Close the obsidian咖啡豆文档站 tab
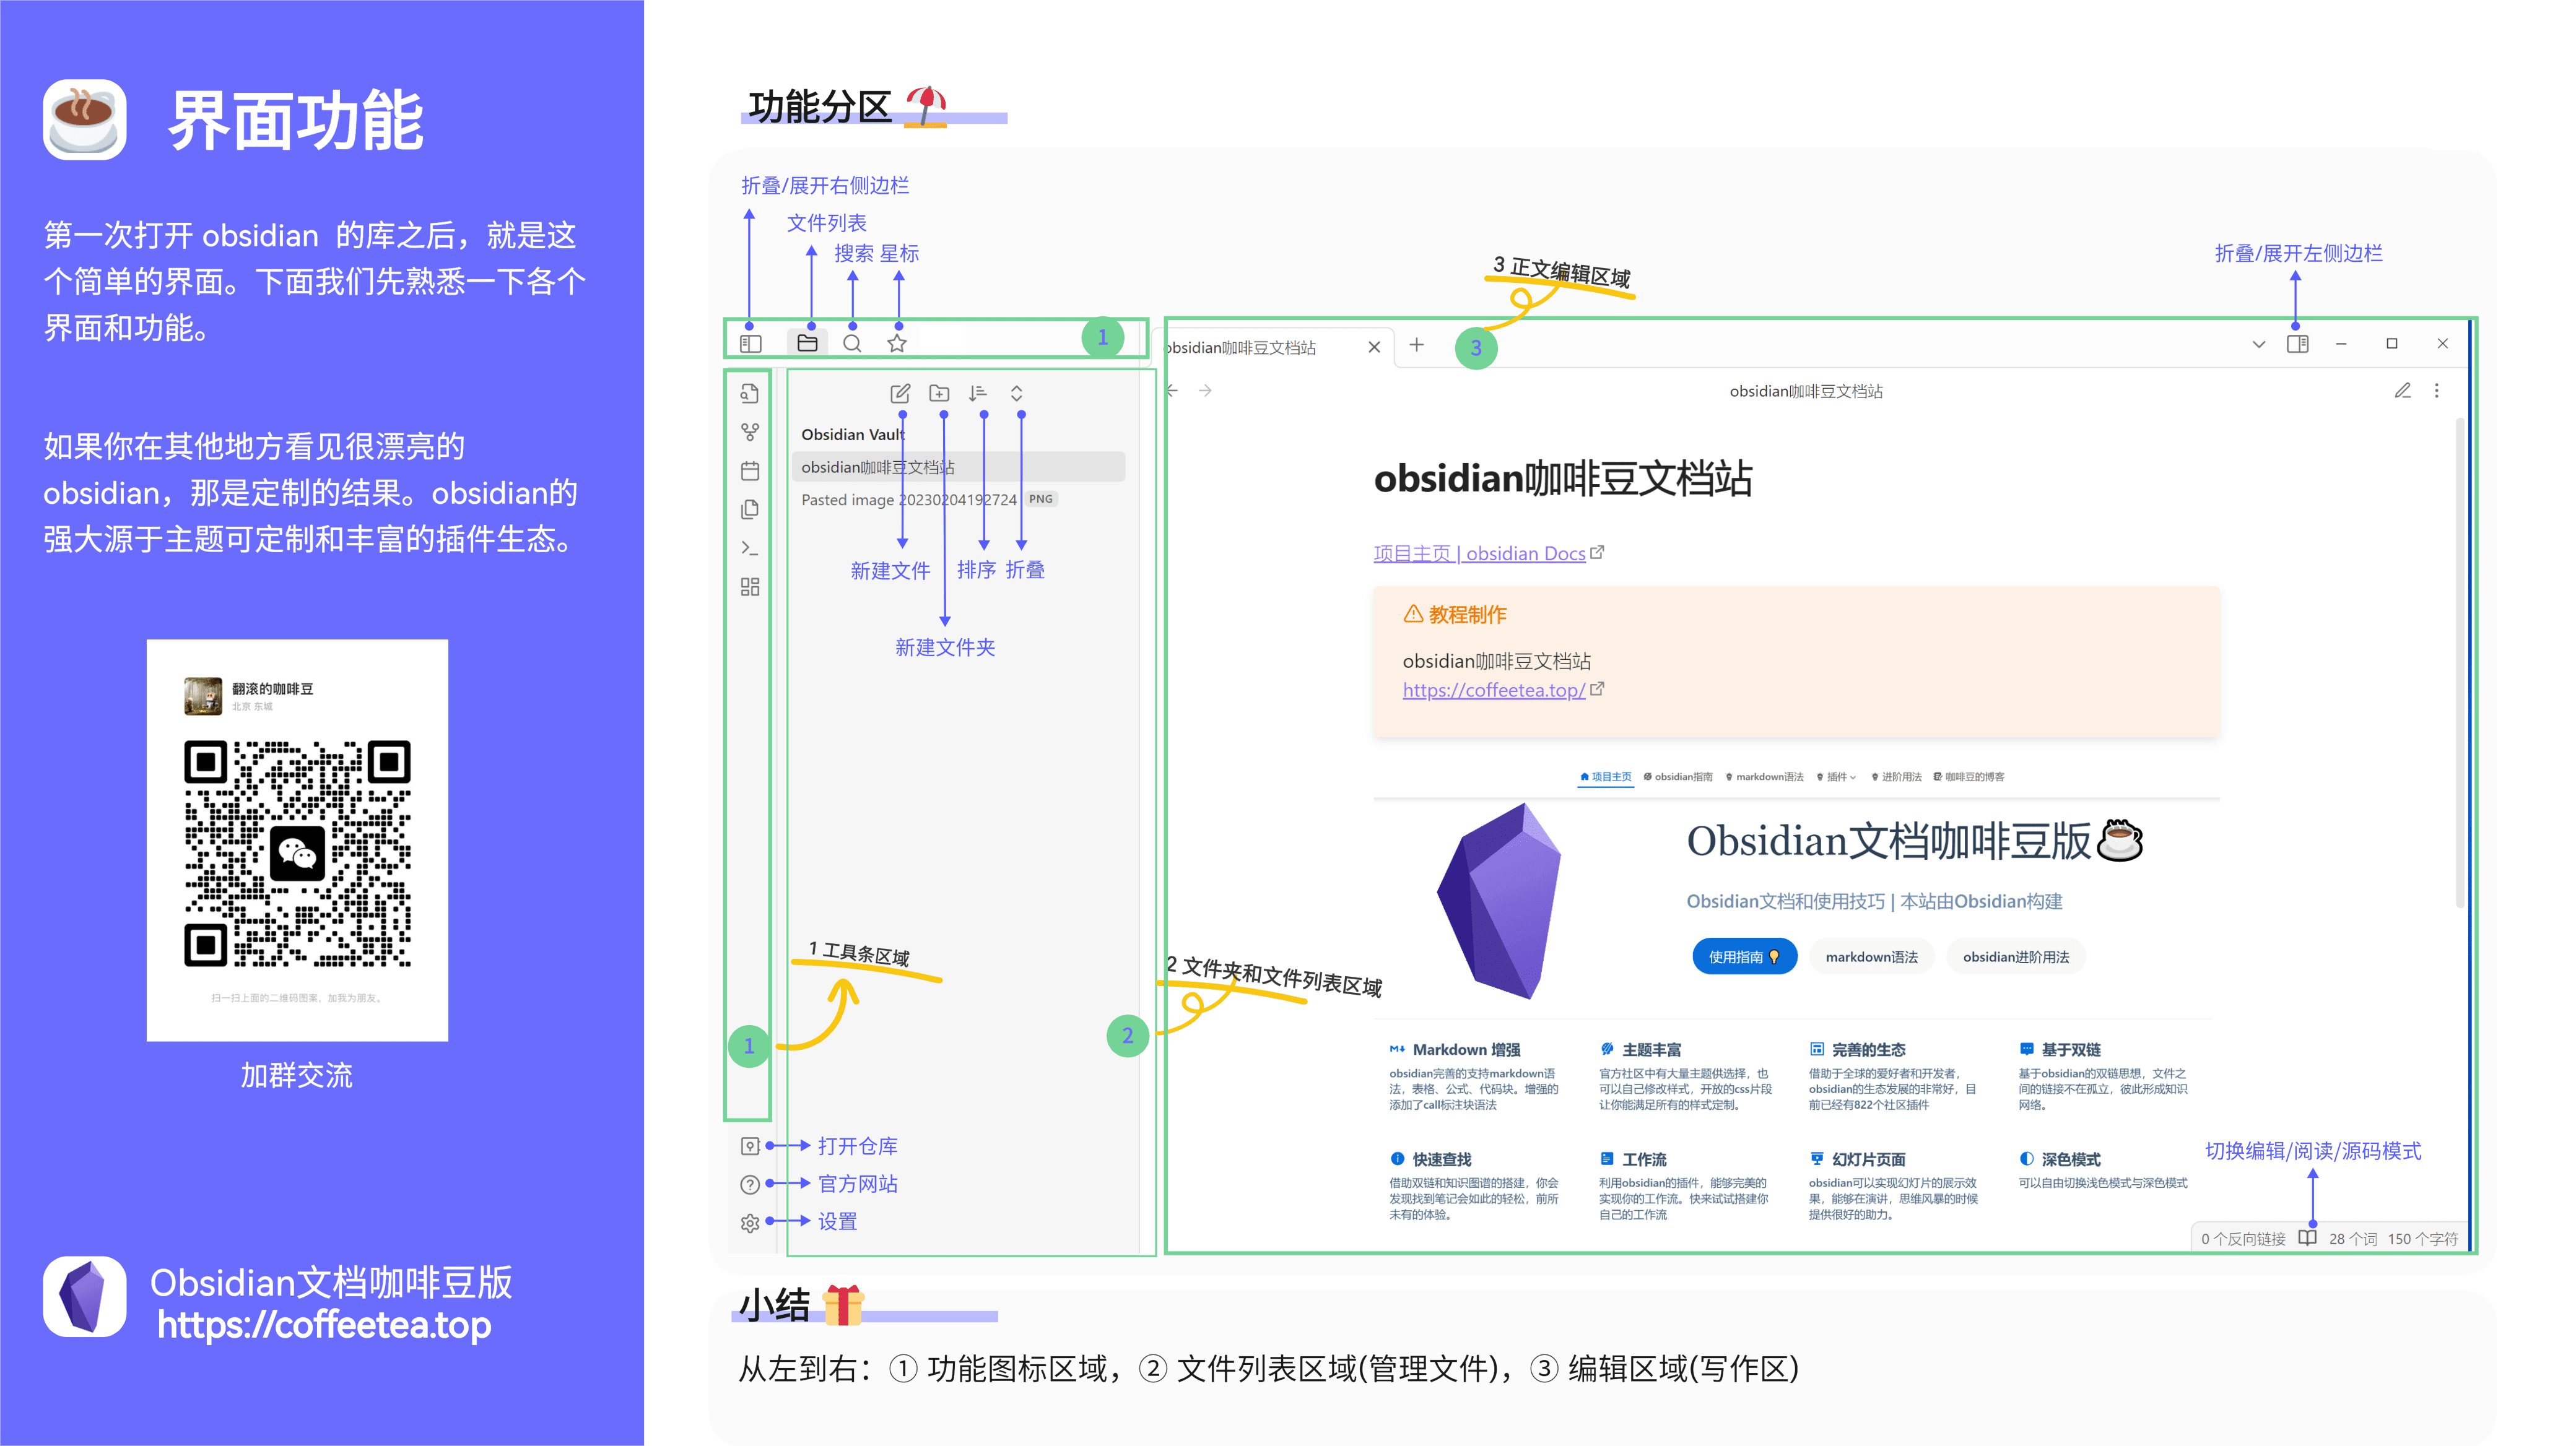2576x1446 pixels. [x=1374, y=347]
